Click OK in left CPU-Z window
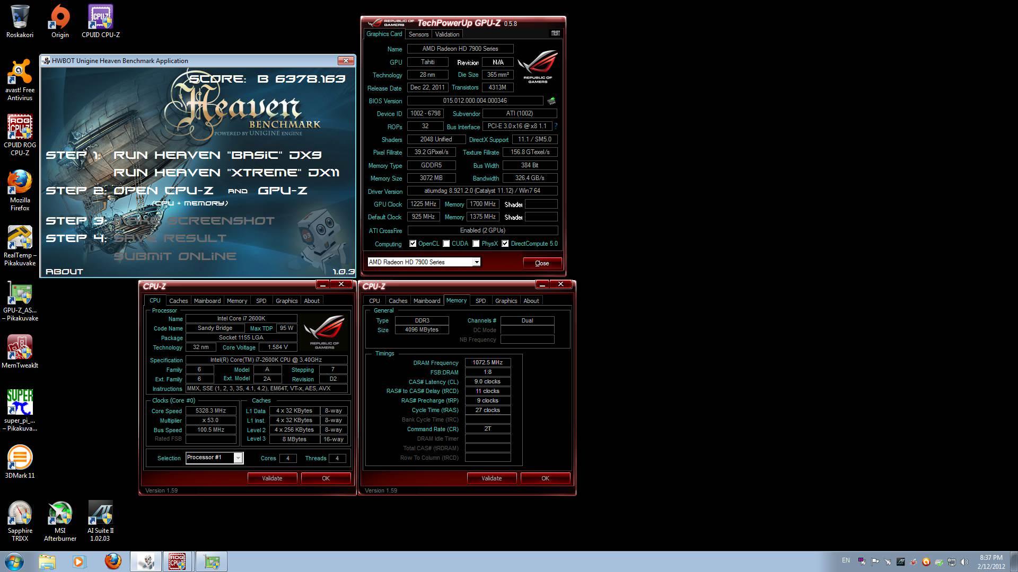Viewport: 1018px width, 572px height. [326, 478]
